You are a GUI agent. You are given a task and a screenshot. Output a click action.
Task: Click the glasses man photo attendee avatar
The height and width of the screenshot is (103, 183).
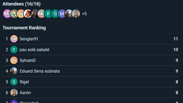[x=76, y=14]
